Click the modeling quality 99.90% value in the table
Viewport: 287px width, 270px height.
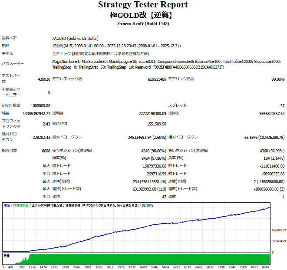click(x=277, y=79)
